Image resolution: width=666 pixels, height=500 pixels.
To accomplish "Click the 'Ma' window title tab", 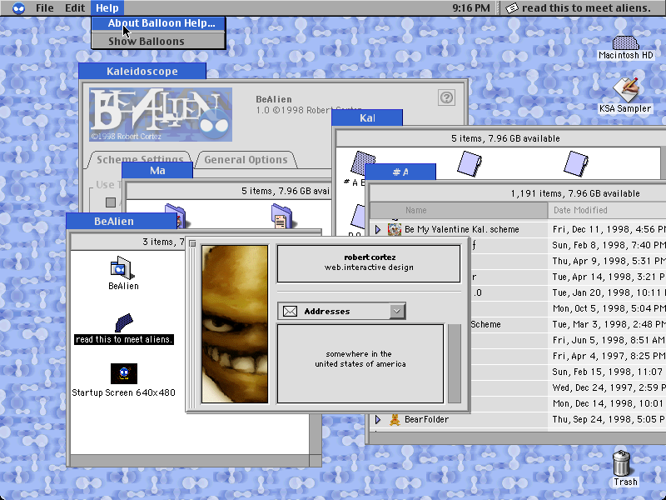I will click(x=157, y=171).
